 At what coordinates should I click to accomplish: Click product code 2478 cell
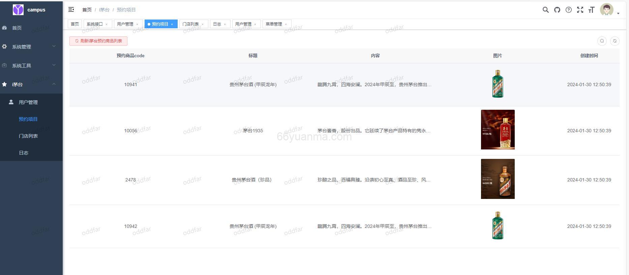[130, 180]
